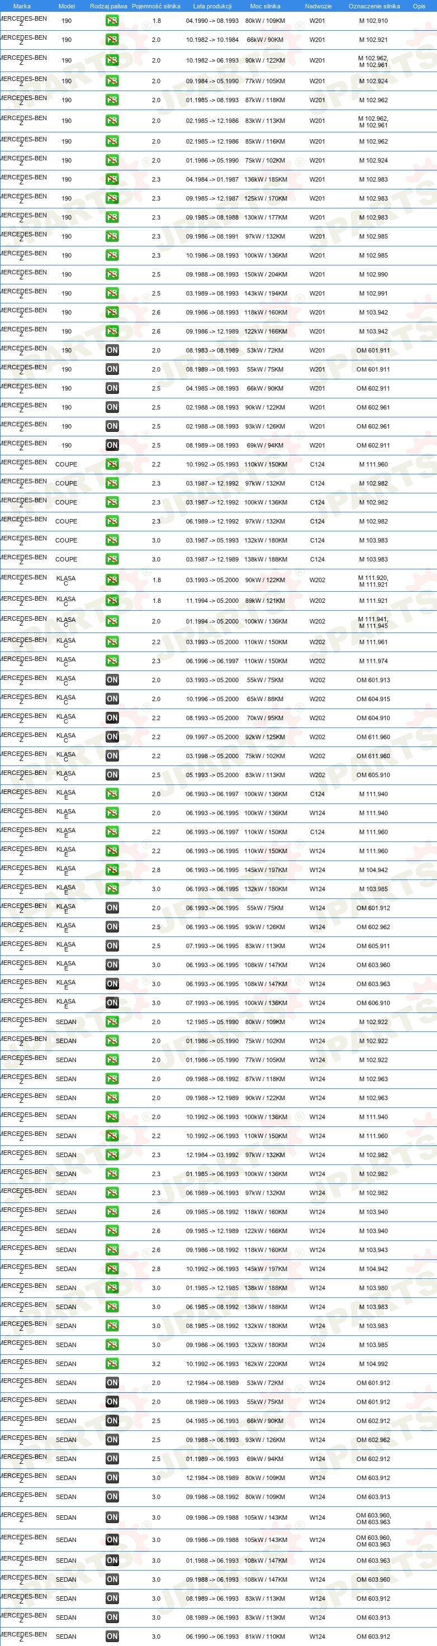This screenshot has height=1646, width=437.
Task: Click the PB icon in the 130kW / 177KM row
Action: 112,217
